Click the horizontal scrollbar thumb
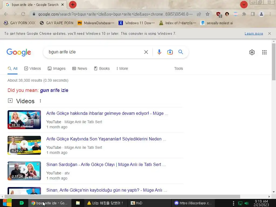This screenshot has height=207, width=276. click(x=122, y=196)
